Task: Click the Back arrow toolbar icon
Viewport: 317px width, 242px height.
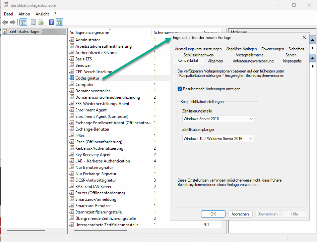Action: click(x=5, y=22)
